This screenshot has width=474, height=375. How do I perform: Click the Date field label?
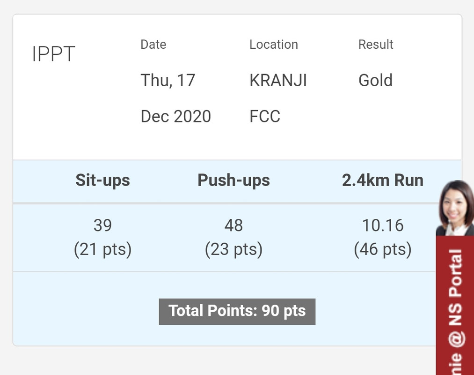153,45
